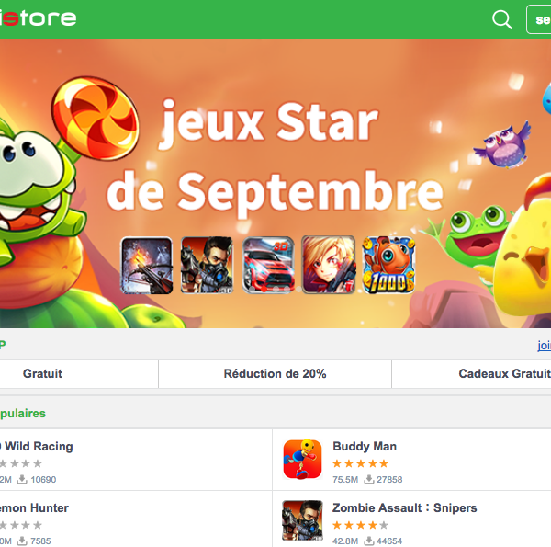Screen dimensions: 551x547
Task: Open the Zombie Assault：Snipers title link
Action: tap(404, 508)
